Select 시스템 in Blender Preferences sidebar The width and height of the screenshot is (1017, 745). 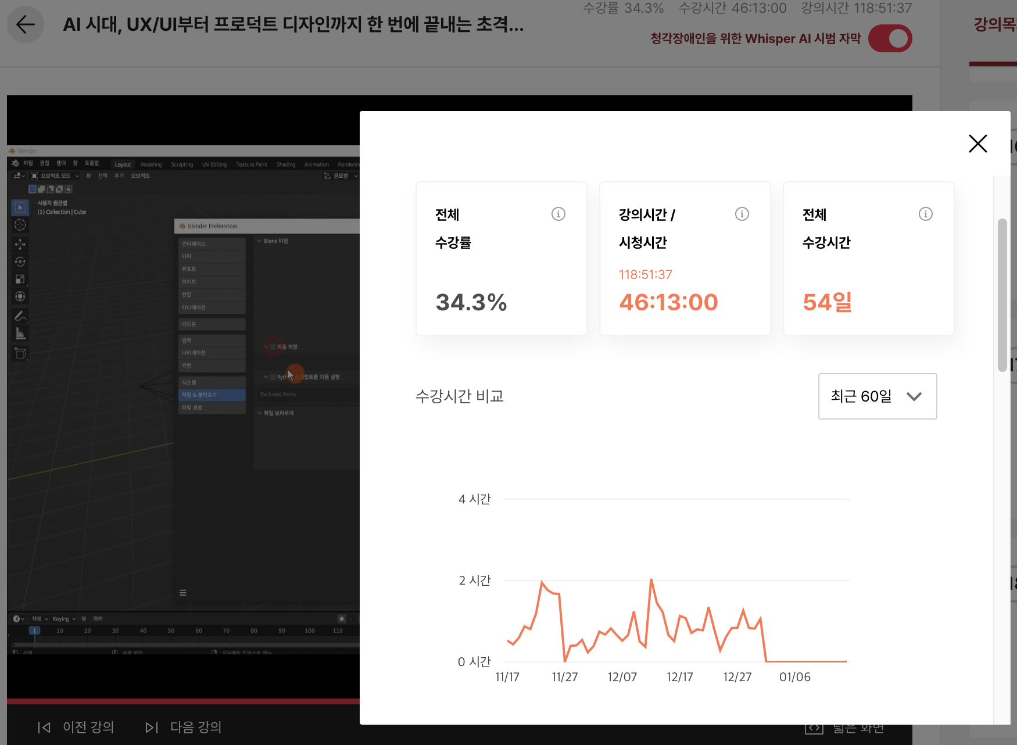(x=212, y=382)
